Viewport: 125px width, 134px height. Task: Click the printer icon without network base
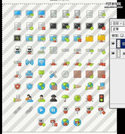coord(17,50)
